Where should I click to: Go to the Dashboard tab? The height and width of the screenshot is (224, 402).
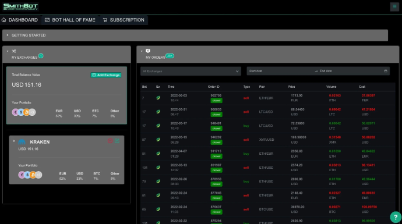click(20, 20)
